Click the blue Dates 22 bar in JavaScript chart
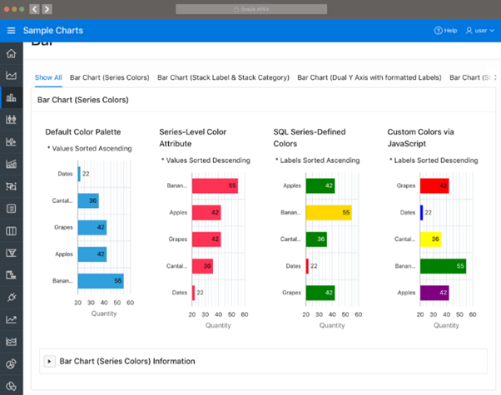501x395 pixels. (x=422, y=213)
